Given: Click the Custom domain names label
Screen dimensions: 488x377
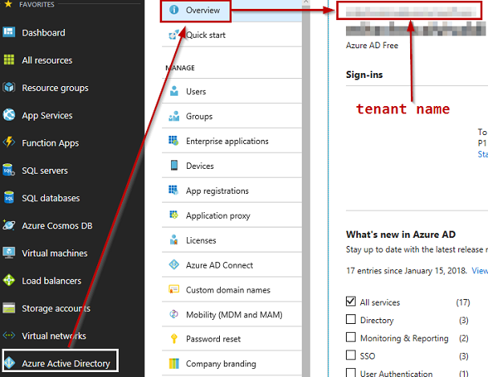Looking at the screenshot, I should (x=228, y=289).
